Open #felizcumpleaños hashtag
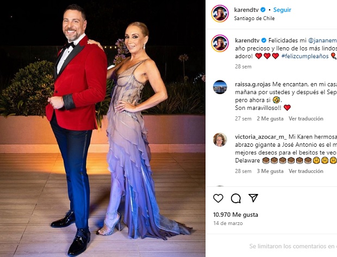Viewport: 337px width, 257px height. tap(305, 56)
